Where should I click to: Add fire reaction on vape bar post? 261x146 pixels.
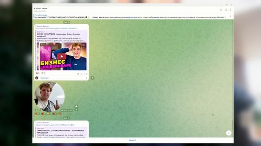[x=38, y=73]
